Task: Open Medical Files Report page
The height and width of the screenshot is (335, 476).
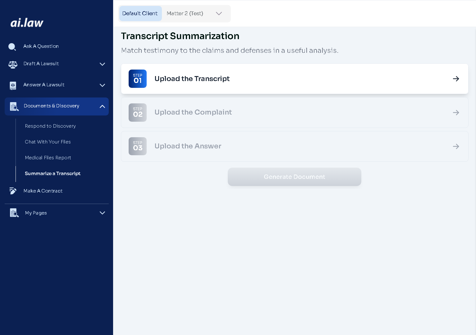Action: 48,158
